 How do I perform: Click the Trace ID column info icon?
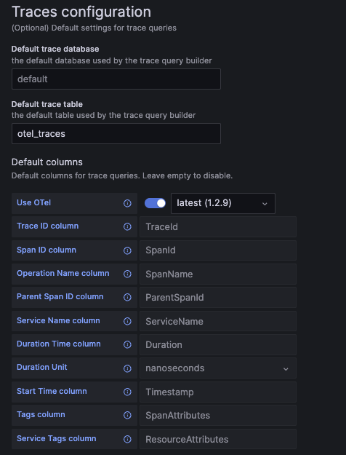point(127,226)
